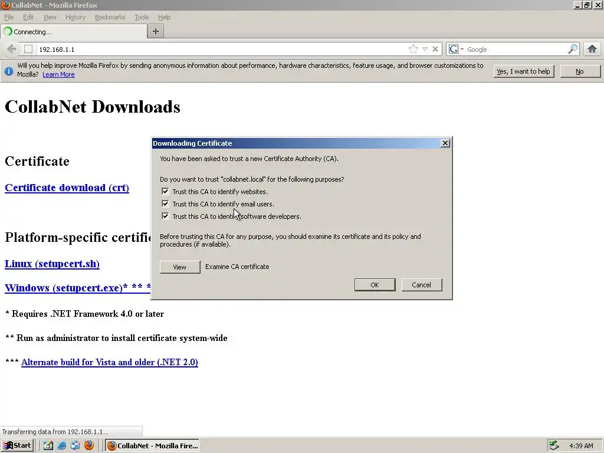Open the Help menu
The image size is (604, 453).
pos(164,17)
